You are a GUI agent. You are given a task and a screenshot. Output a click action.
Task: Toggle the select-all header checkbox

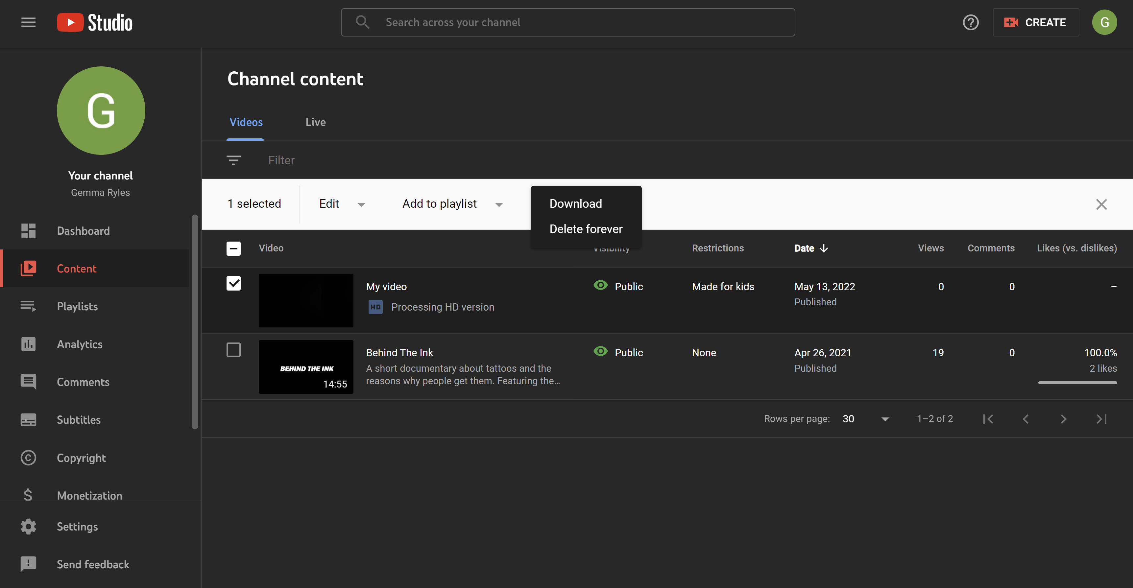point(233,248)
